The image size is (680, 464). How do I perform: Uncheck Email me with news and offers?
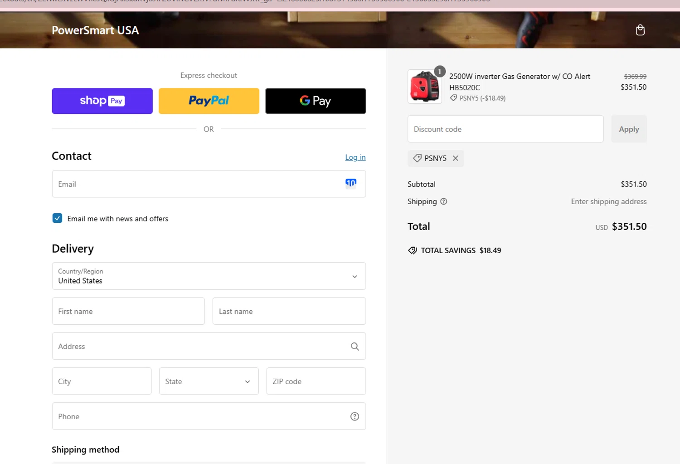(x=57, y=218)
